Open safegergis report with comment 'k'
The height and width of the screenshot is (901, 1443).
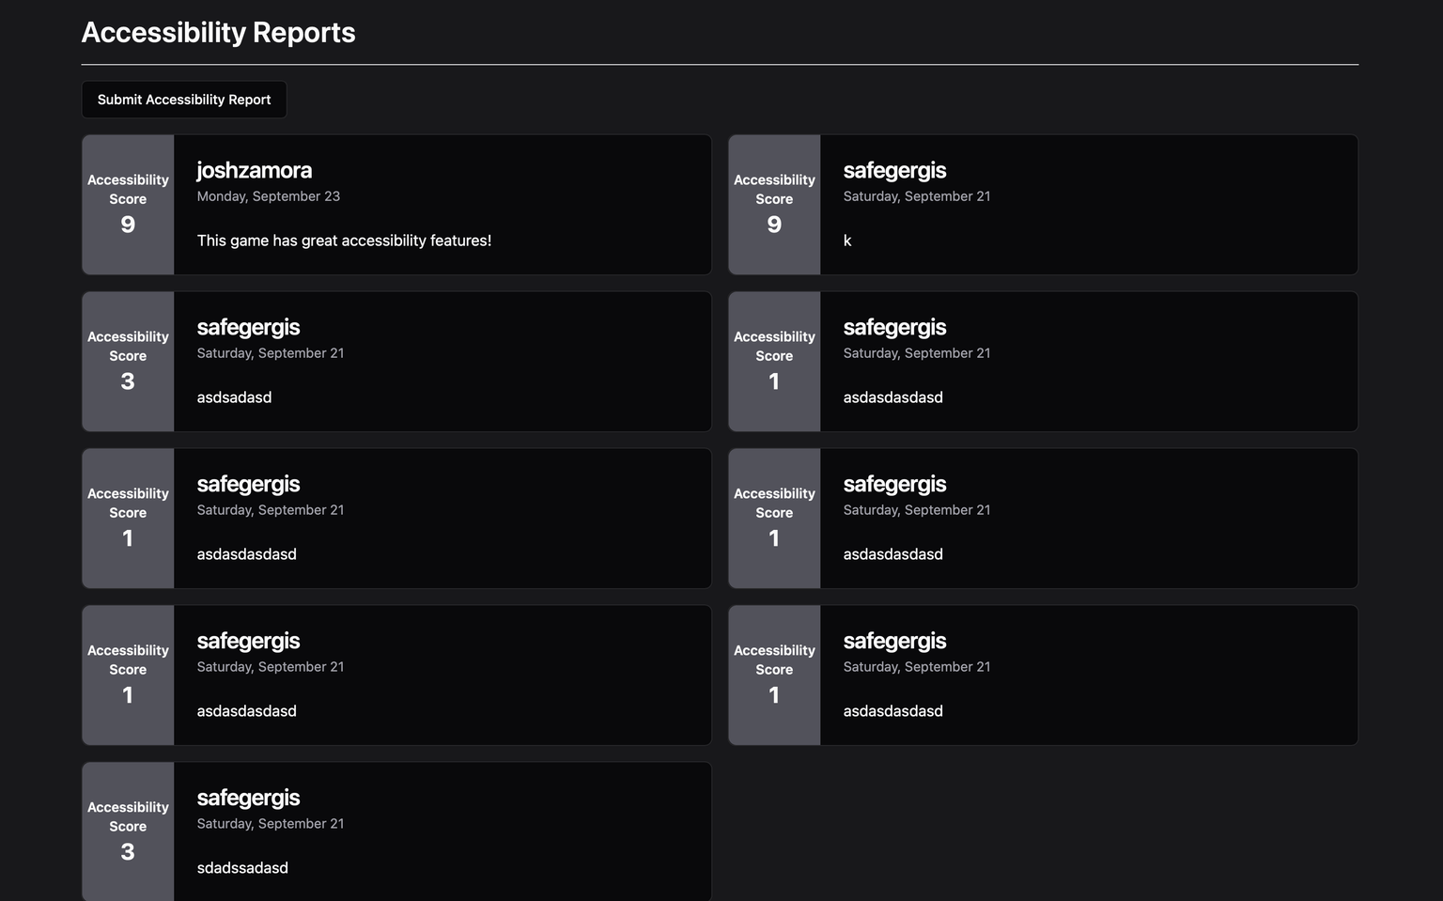click(x=1043, y=205)
